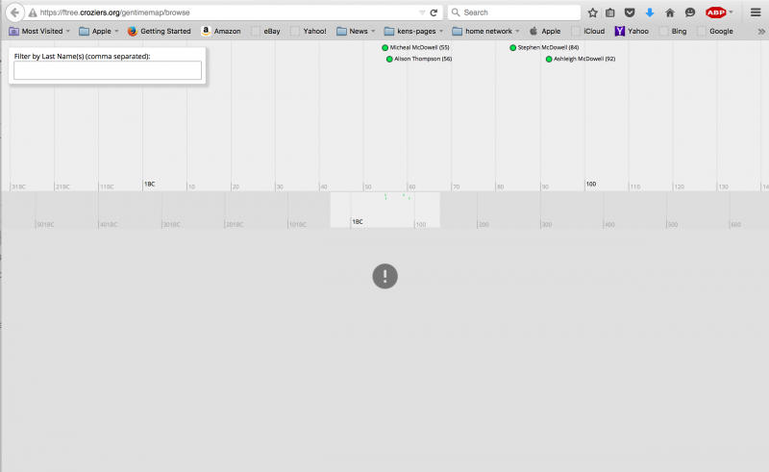769x472 pixels.
Task: Click the 200 label on lower overview band
Action: click(484, 225)
